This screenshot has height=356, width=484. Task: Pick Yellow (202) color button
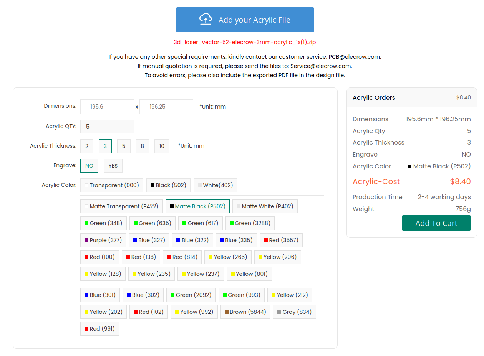point(104,312)
